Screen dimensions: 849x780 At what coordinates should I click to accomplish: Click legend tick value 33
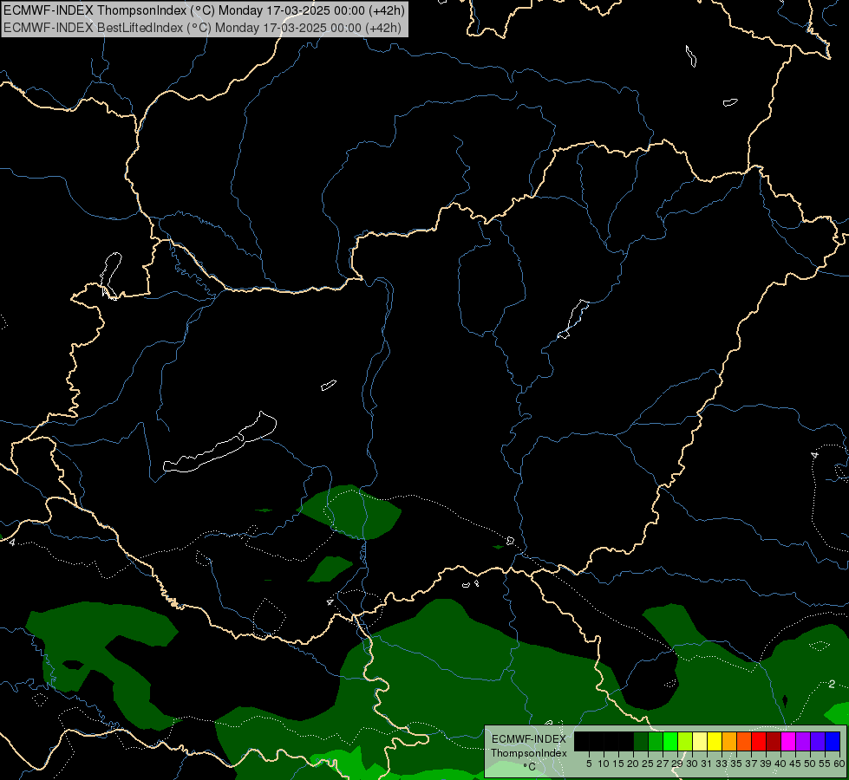[722, 764]
